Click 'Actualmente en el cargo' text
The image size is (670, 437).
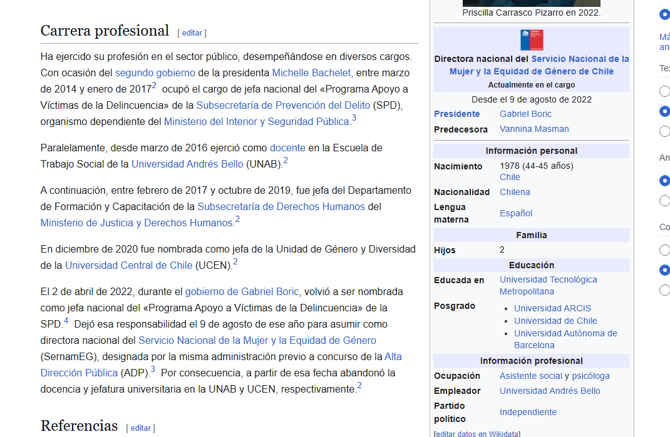(532, 85)
